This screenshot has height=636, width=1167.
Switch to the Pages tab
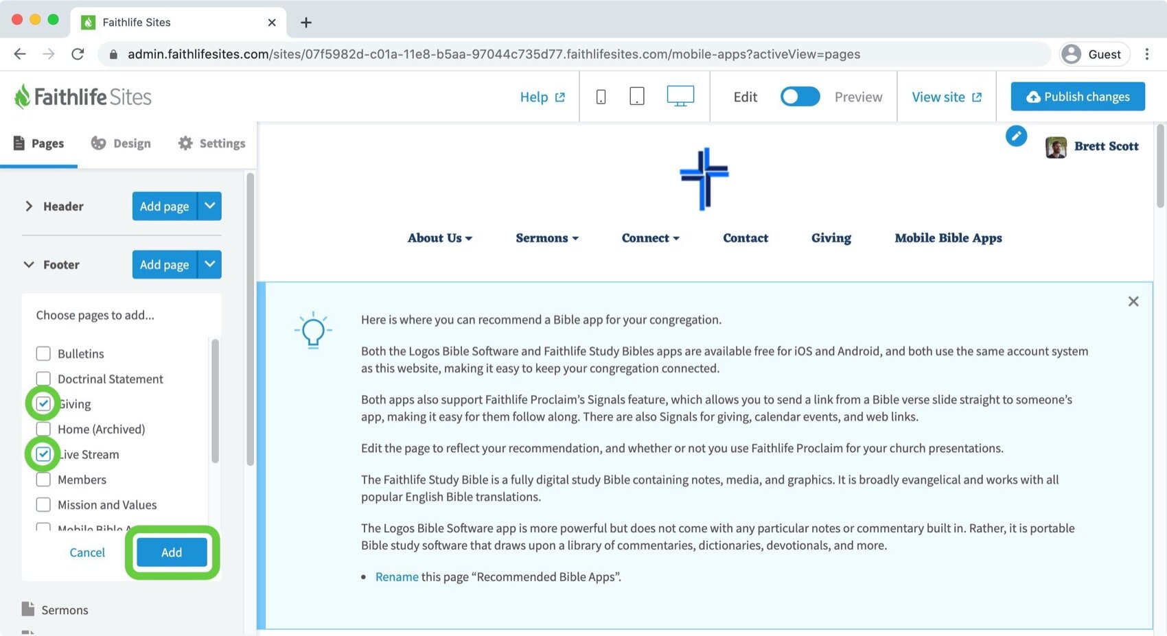(39, 143)
